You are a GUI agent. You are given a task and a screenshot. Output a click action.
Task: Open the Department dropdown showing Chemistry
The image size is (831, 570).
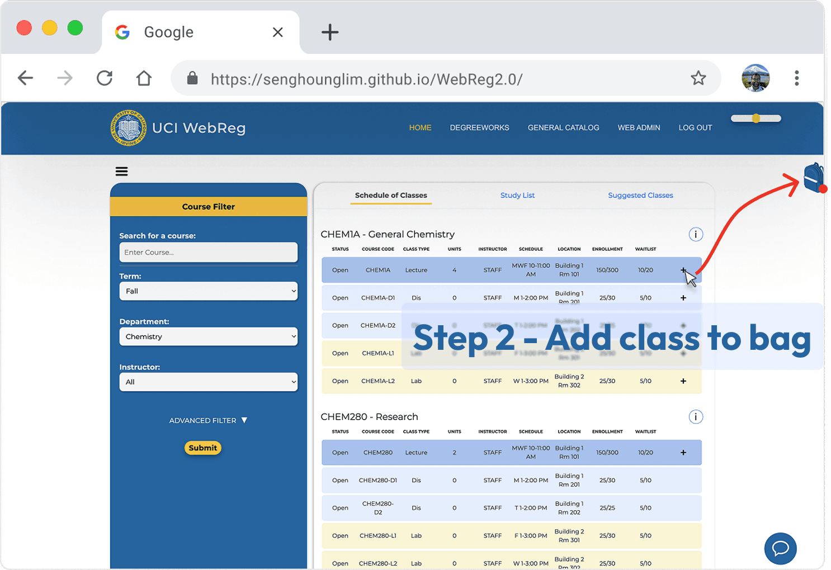click(209, 336)
